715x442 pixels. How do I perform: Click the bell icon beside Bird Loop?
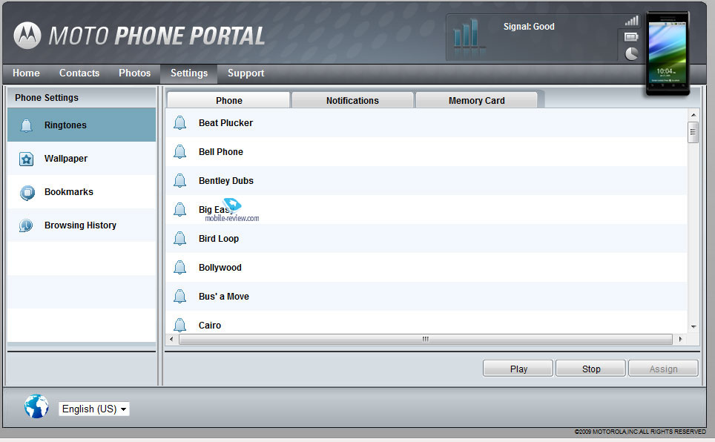click(x=180, y=239)
